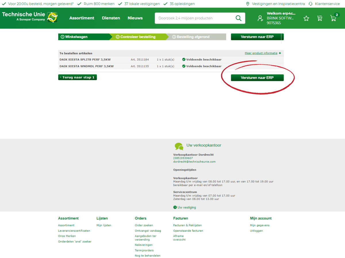
Task: Open Order zoeken footer link
Action: (144, 225)
